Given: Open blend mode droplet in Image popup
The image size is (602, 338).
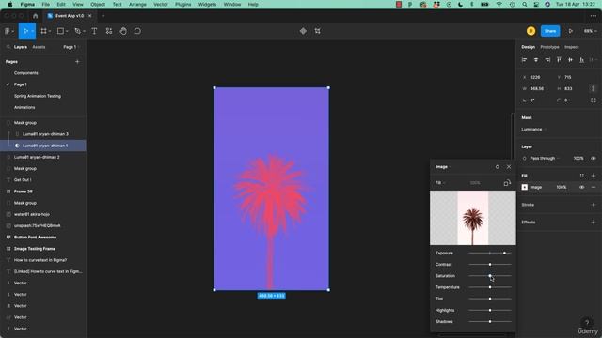Looking at the screenshot, I should point(498,167).
